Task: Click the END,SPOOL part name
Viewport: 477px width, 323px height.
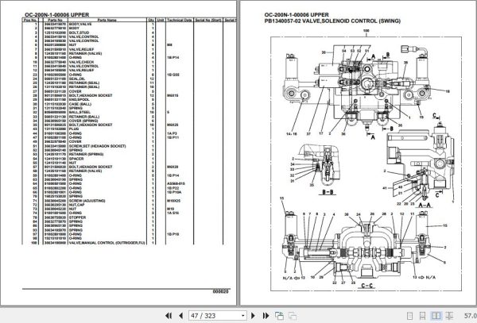Action: pos(79,99)
